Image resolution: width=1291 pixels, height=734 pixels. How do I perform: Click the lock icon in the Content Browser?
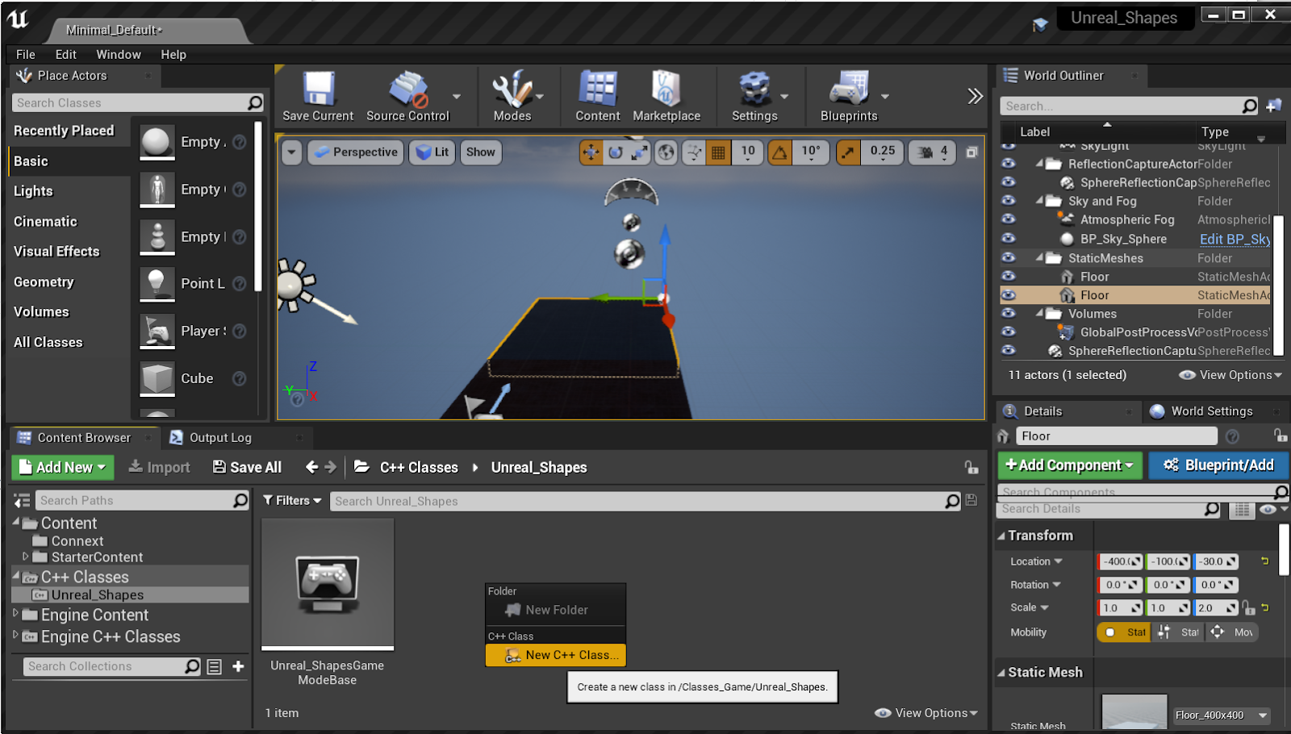point(971,468)
